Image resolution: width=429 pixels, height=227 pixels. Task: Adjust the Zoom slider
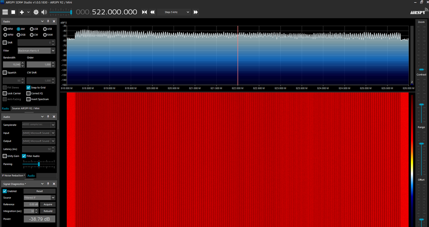click(421, 69)
